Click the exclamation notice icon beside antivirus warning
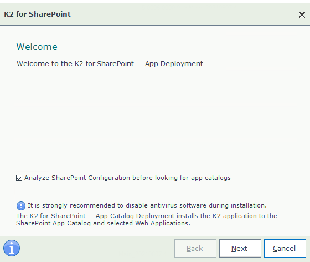Screen dimensions: 310x262 [x=21, y=206]
